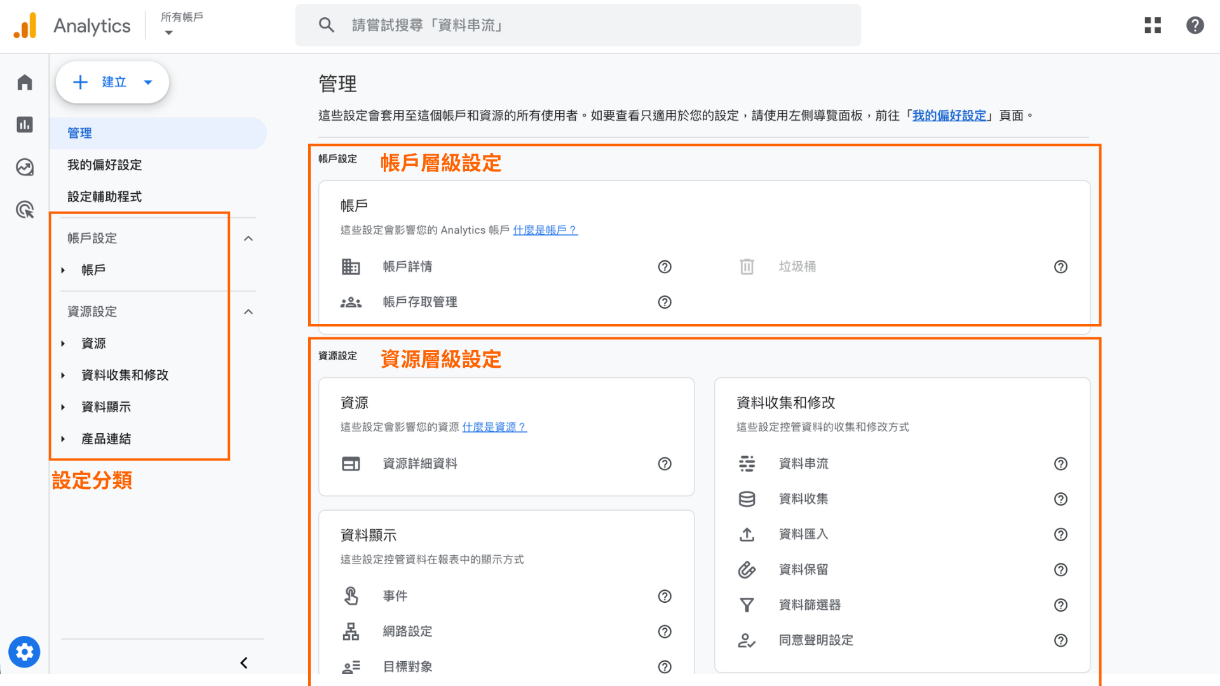This screenshot has width=1220, height=686.
Task: Open 事件 settings via its icon
Action: 351,596
